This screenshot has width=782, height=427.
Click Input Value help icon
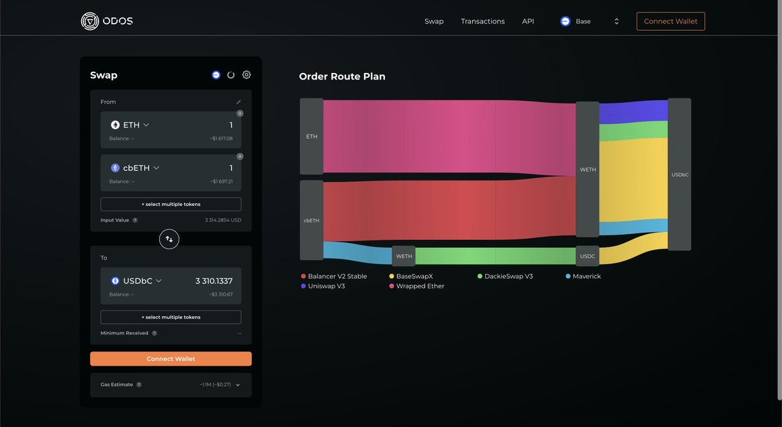[135, 220]
